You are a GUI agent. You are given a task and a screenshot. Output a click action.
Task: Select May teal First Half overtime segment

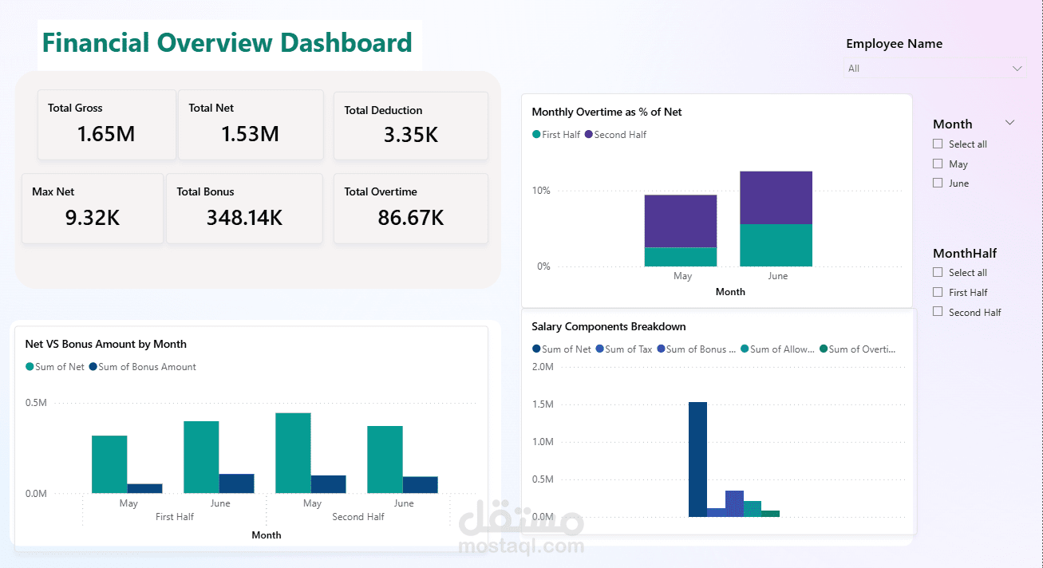(x=681, y=257)
